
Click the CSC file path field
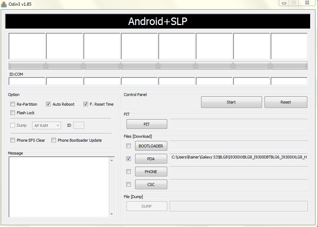pyautogui.click(x=238, y=185)
